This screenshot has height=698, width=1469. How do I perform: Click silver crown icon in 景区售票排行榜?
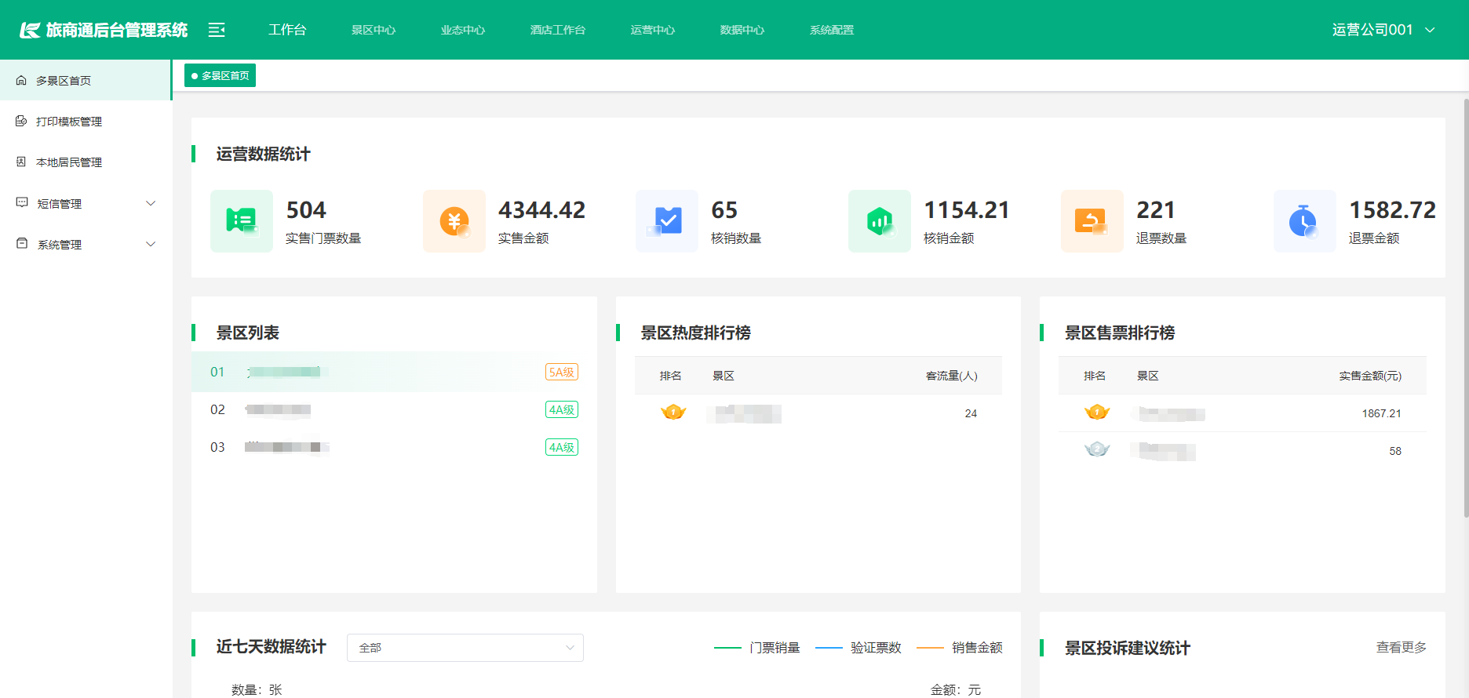[x=1097, y=449]
